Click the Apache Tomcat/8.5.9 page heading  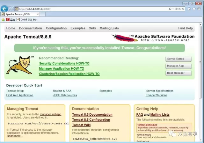[x=28, y=37]
